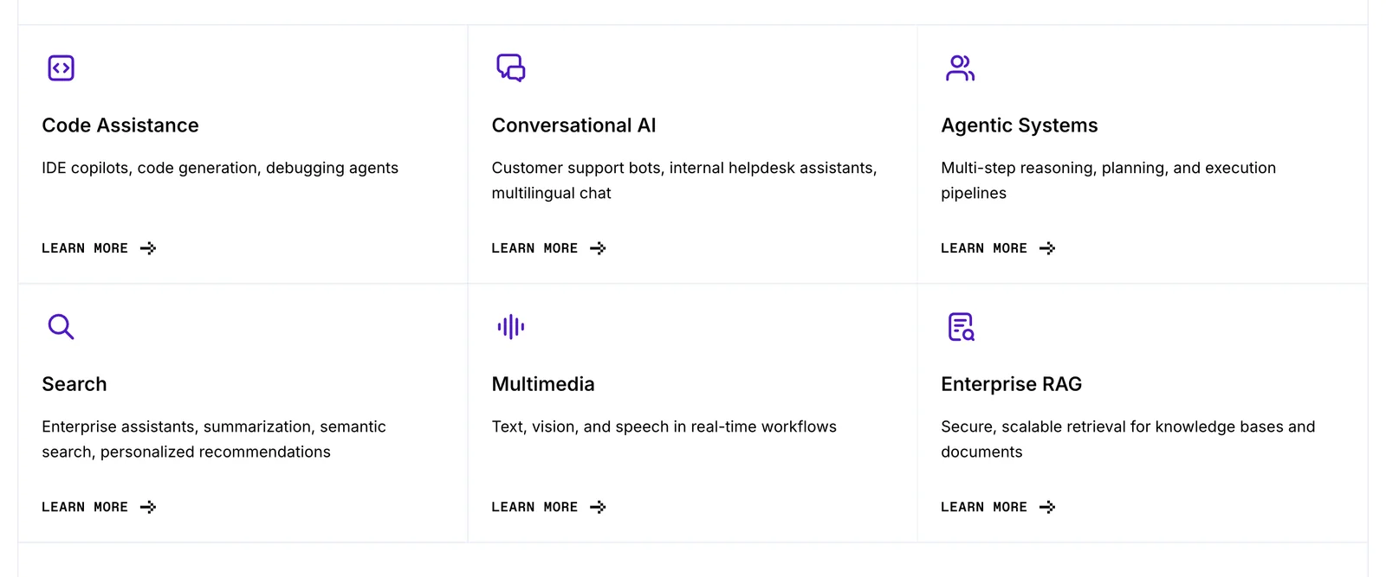The height and width of the screenshot is (577, 1386).
Task: Select the Multimedia heading
Action: tap(543, 384)
